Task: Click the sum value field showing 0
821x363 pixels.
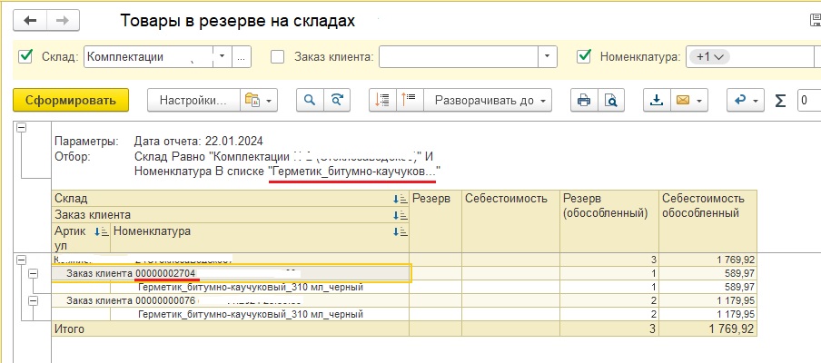Action: pos(809,101)
